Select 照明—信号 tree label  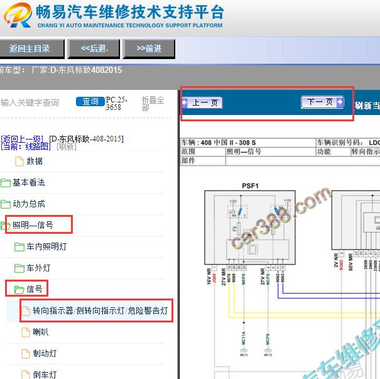[x=33, y=225]
